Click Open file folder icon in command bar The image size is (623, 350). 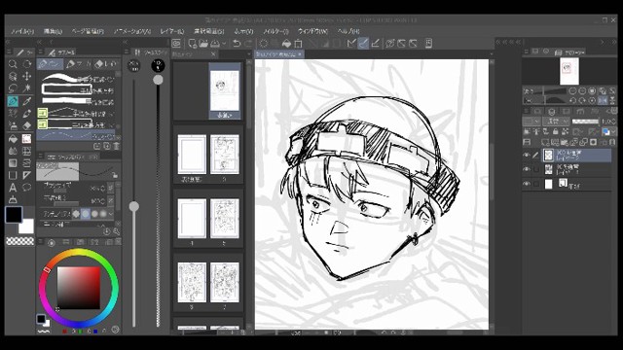203,43
